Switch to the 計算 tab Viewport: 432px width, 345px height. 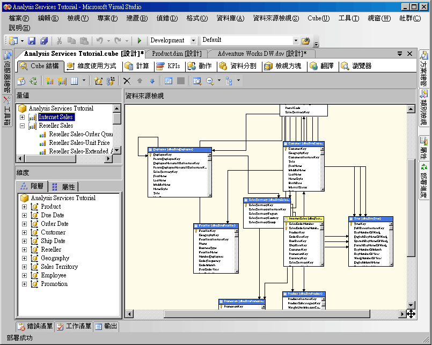(137, 66)
